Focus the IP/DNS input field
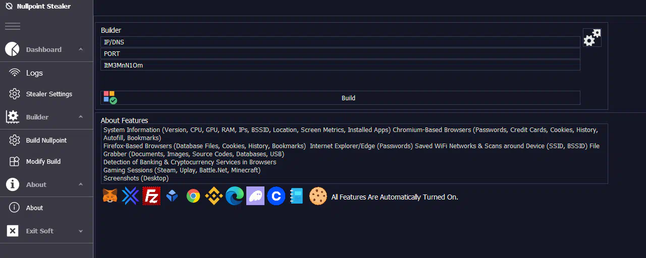 point(340,42)
